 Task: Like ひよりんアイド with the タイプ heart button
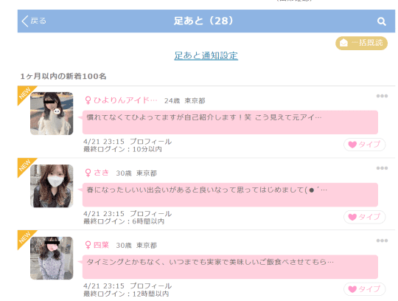pos(365,145)
